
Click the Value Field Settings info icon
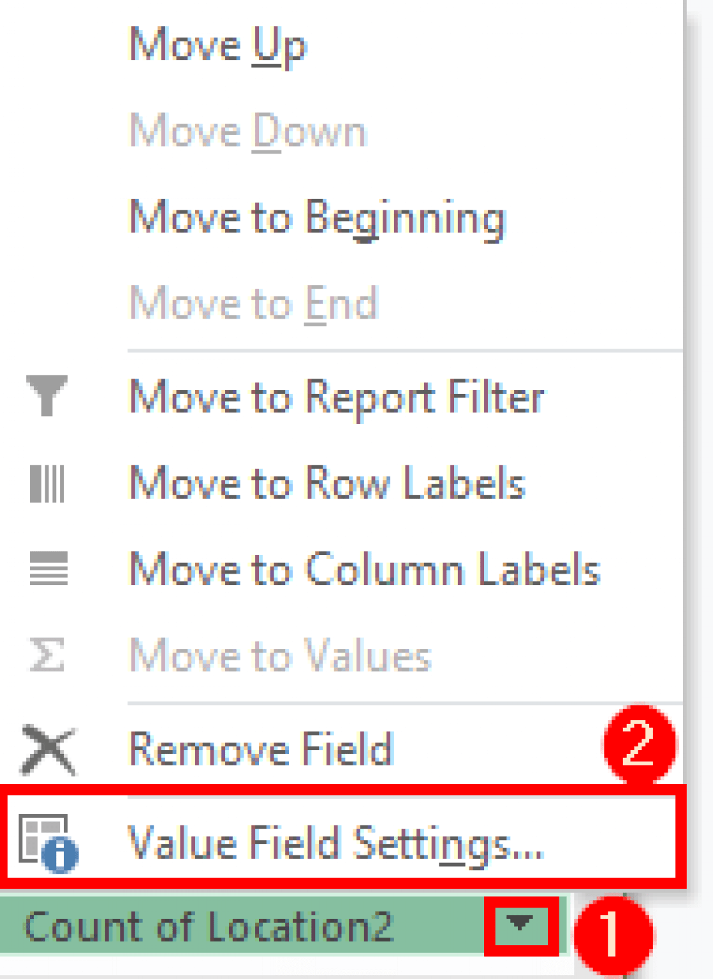click(47, 843)
